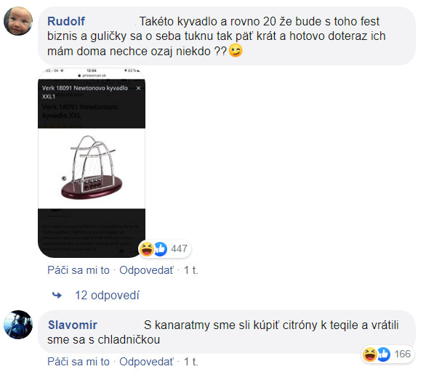Open Rudolf's profile name link
Viewport: 434px width, 377px height.
point(66,21)
